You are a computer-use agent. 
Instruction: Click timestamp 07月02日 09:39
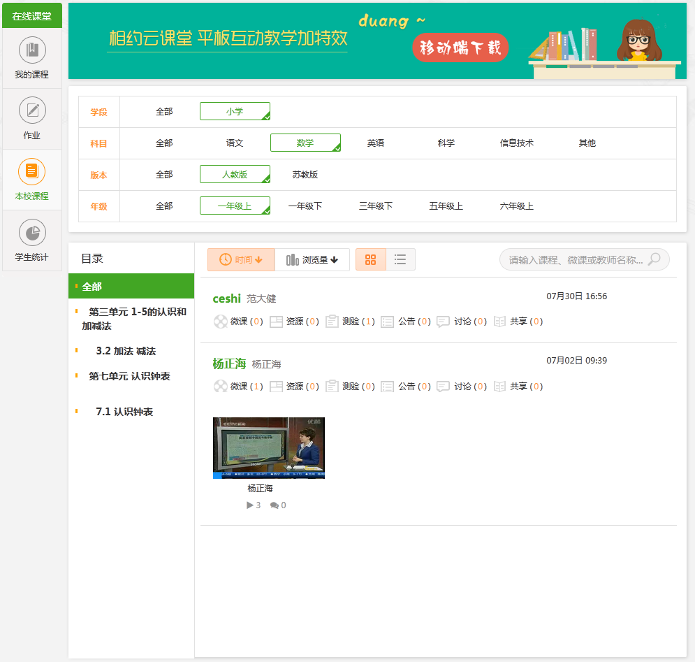pyautogui.click(x=576, y=361)
